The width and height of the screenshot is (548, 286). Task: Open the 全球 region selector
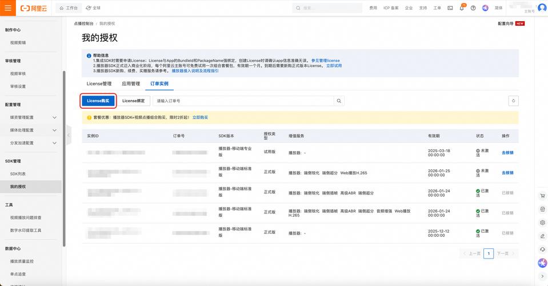(x=93, y=7)
